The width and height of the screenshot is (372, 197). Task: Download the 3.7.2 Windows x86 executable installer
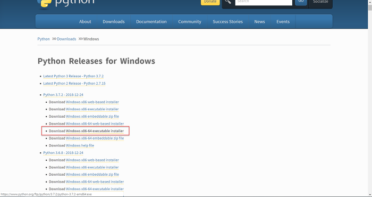(x=92, y=109)
